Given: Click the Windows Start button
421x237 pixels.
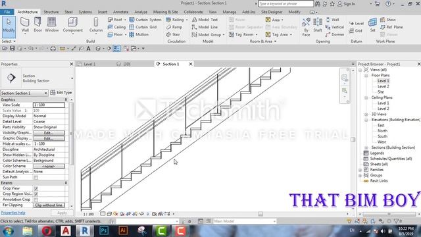Looking at the screenshot, I should click(x=8, y=231).
